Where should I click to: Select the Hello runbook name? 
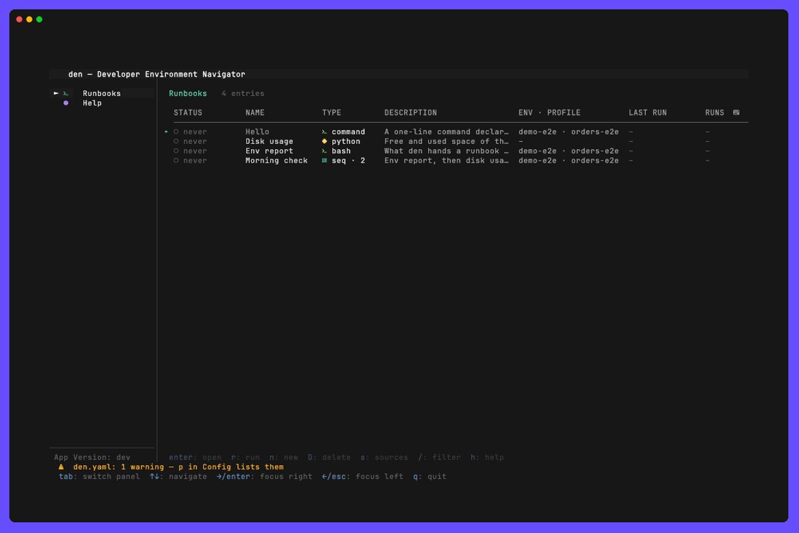[258, 132]
